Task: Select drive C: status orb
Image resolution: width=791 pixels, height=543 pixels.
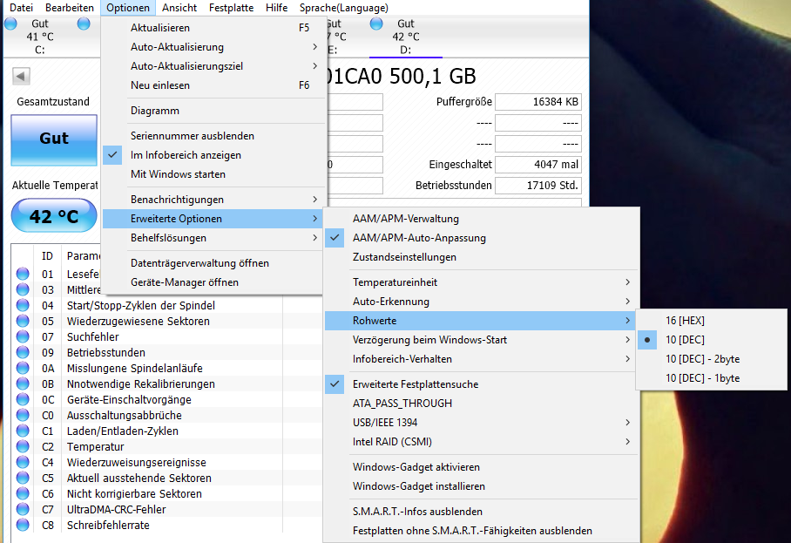Action: pyautogui.click(x=10, y=24)
